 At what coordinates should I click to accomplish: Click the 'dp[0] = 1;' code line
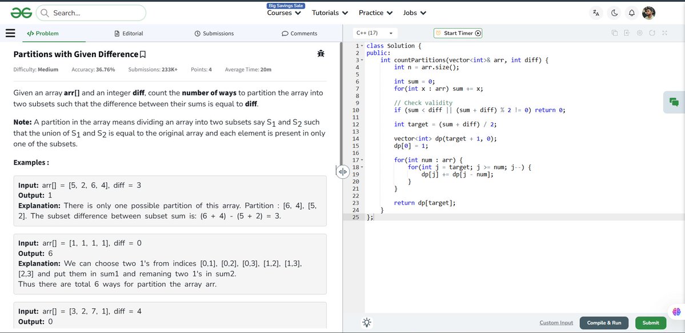(411, 146)
